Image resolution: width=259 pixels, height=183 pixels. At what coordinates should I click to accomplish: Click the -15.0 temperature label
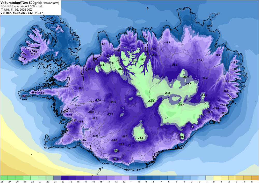34,51
